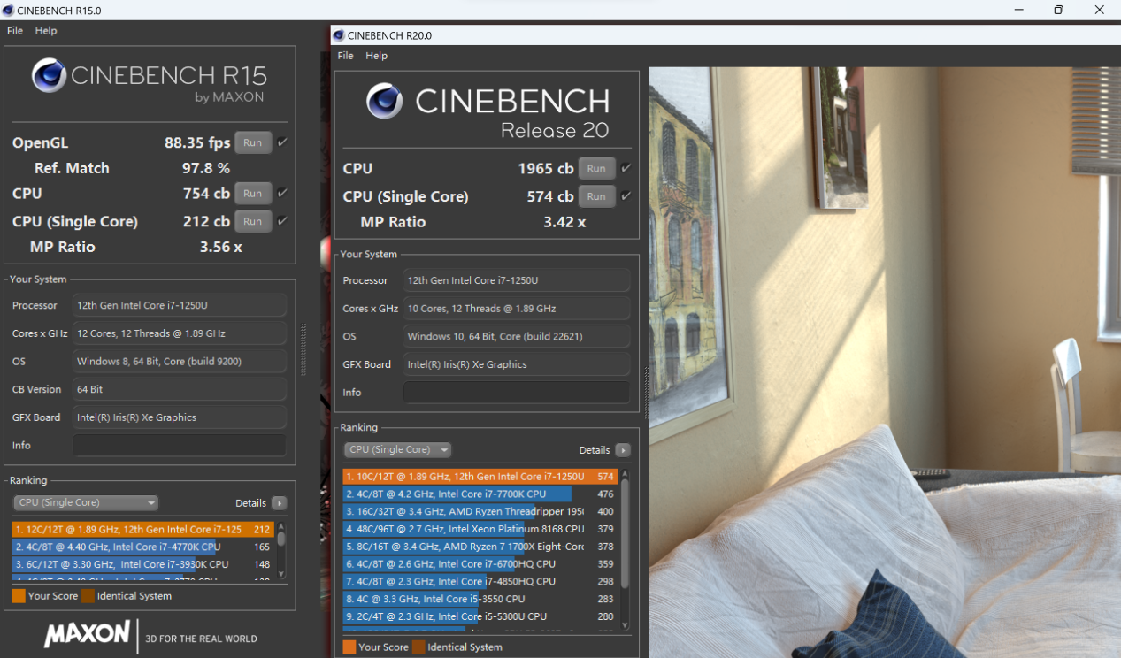Screen dimensions: 1121x658
Task: Click the Cinebench R20 logo sphere icon
Action: pyautogui.click(x=385, y=101)
